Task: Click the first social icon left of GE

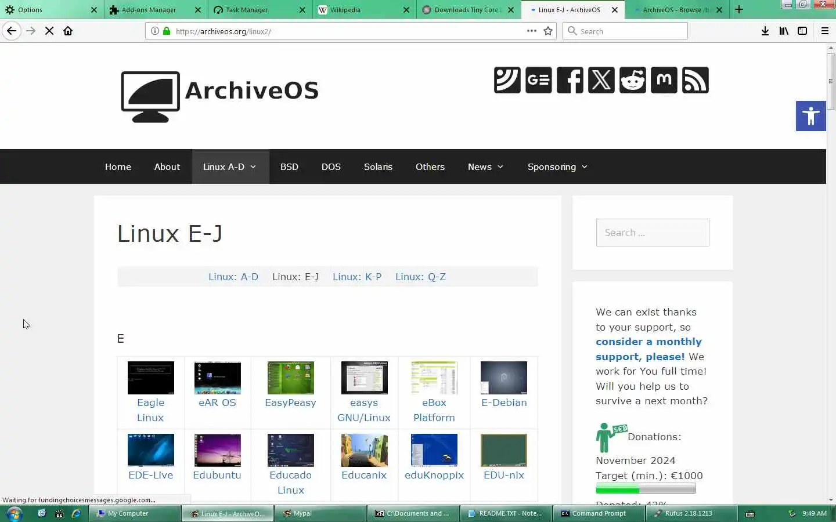Action: click(x=507, y=80)
